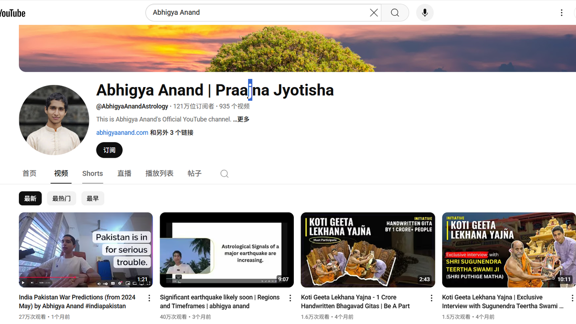Search within channel using magnifier icon

tap(224, 174)
